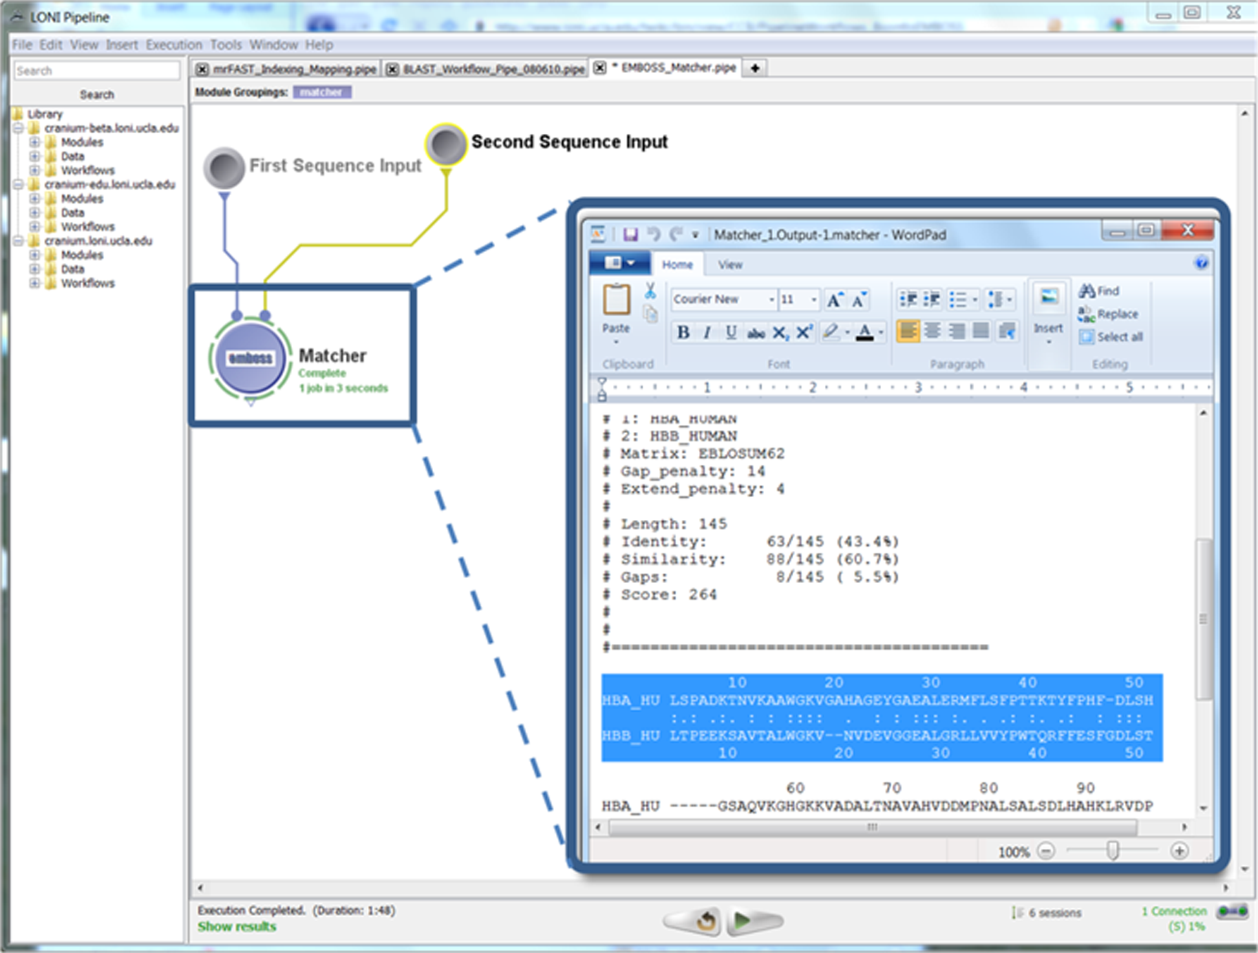Image resolution: width=1258 pixels, height=953 pixels.
Task: Turn on center text alignment
Action: point(932,332)
